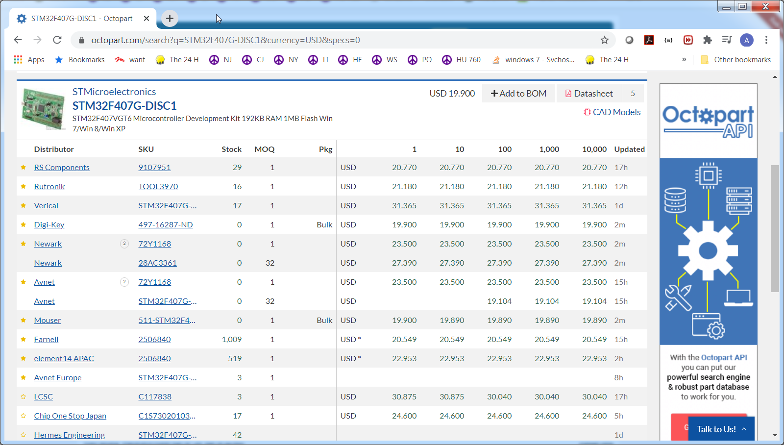Open Digi-Key SKU 497-16287-ND
This screenshot has height=445, width=784.
click(x=166, y=225)
